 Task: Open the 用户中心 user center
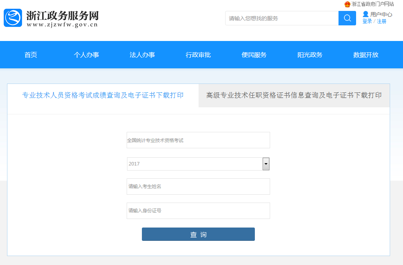pyautogui.click(x=381, y=14)
